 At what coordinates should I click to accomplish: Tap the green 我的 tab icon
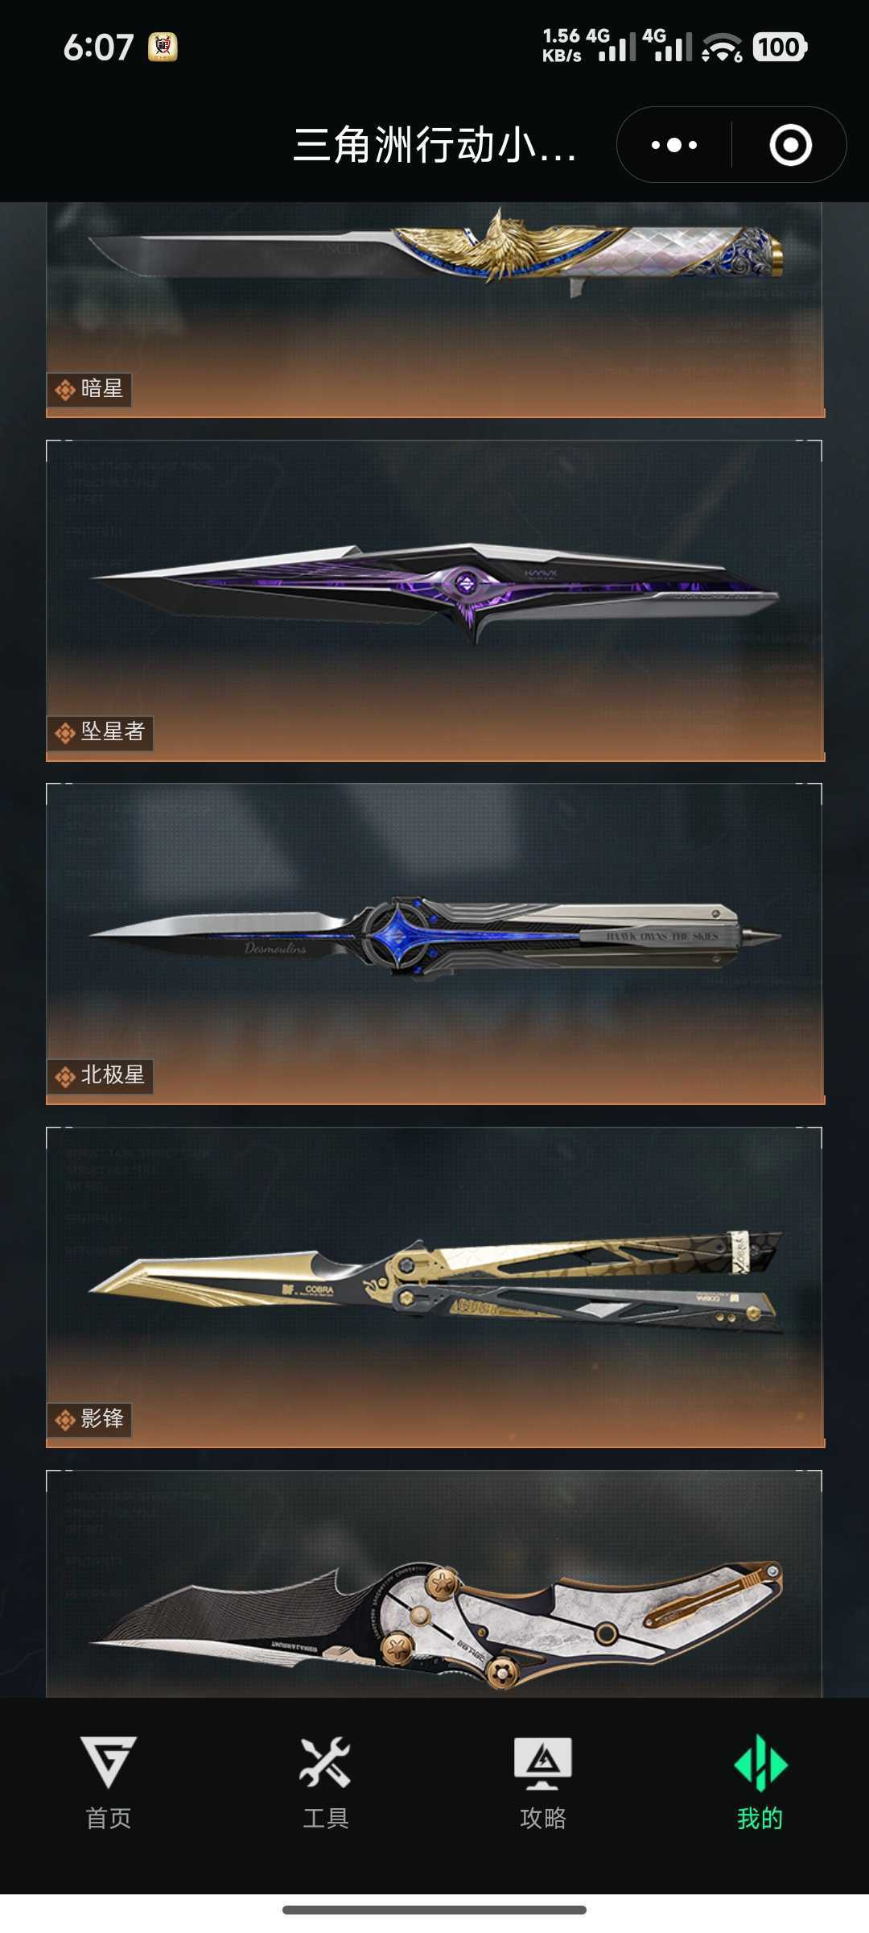click(x=760, y=1764)
